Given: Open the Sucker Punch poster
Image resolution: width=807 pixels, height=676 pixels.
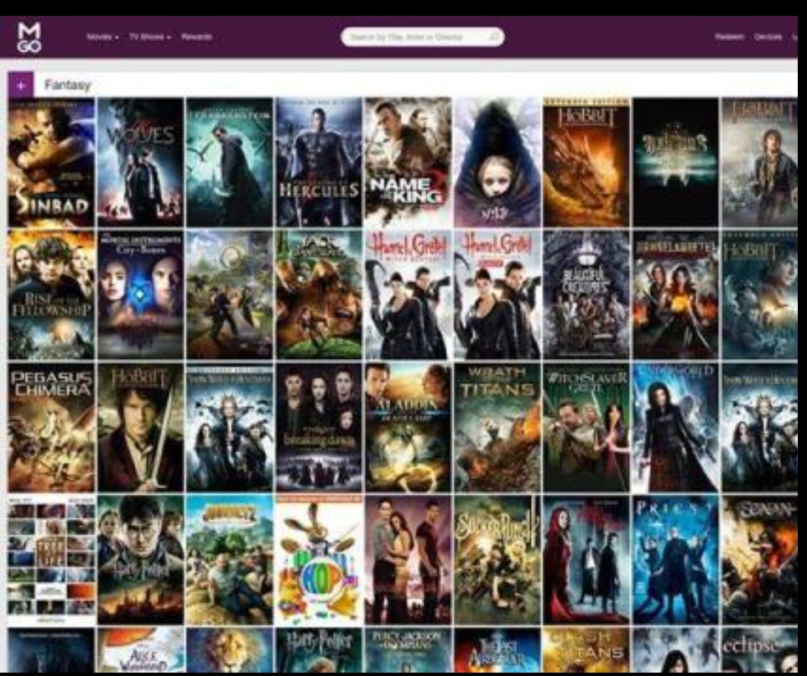Looking at the screenshot, I should [x=497, y=559].
